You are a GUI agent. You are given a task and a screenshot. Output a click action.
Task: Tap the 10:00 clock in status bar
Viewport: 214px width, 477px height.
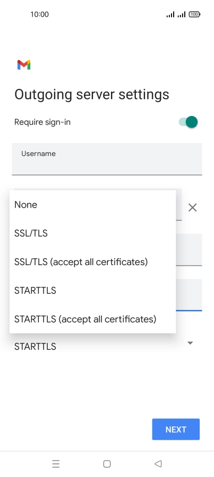click(x=39, y=14)
